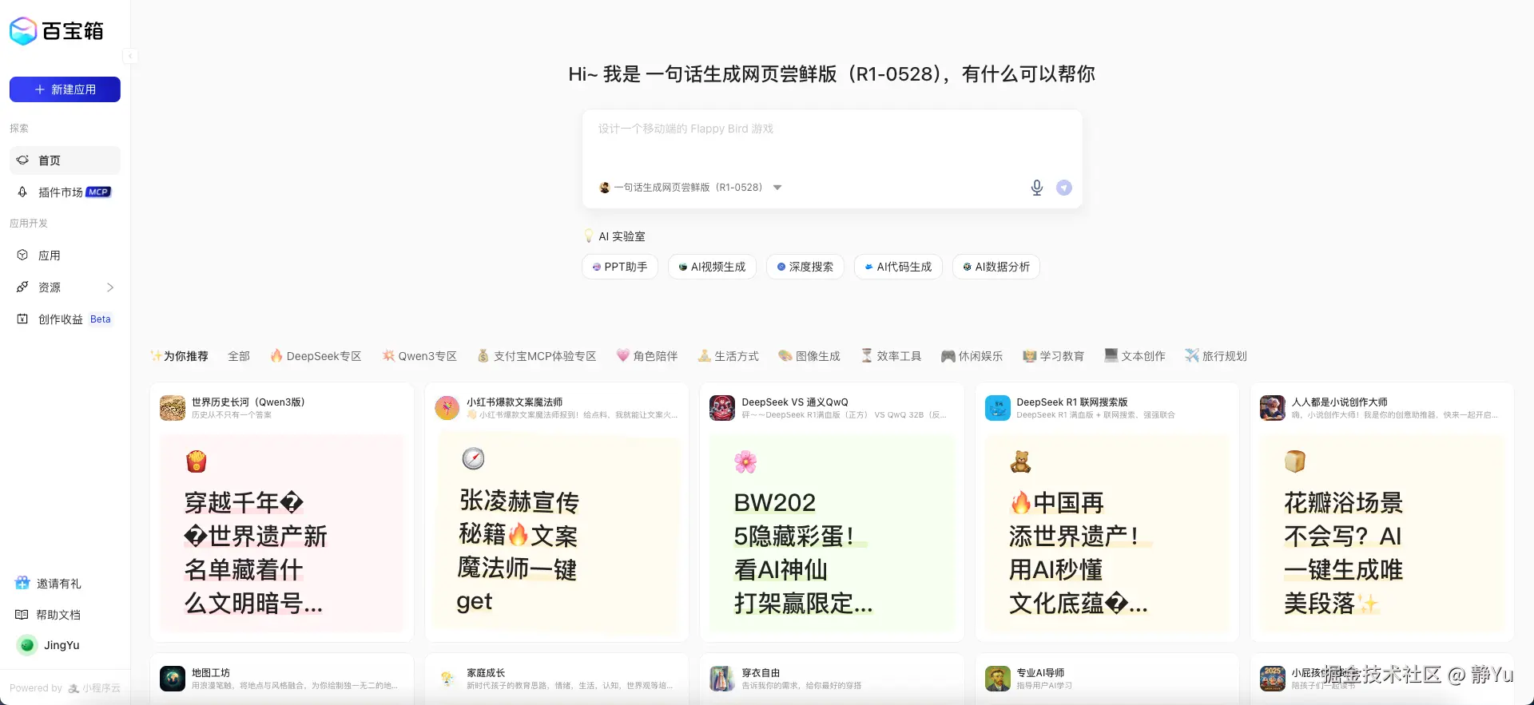The image size is (1534, 705).
Task: Click the AI视频生成 chip
Action: [711, 267]
